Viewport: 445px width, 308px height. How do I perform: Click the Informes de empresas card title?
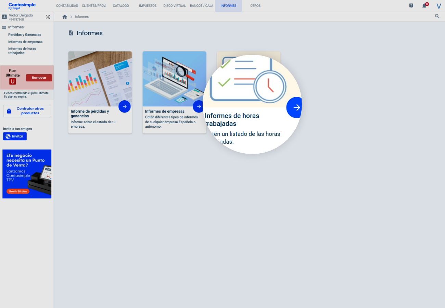[165, 111]
